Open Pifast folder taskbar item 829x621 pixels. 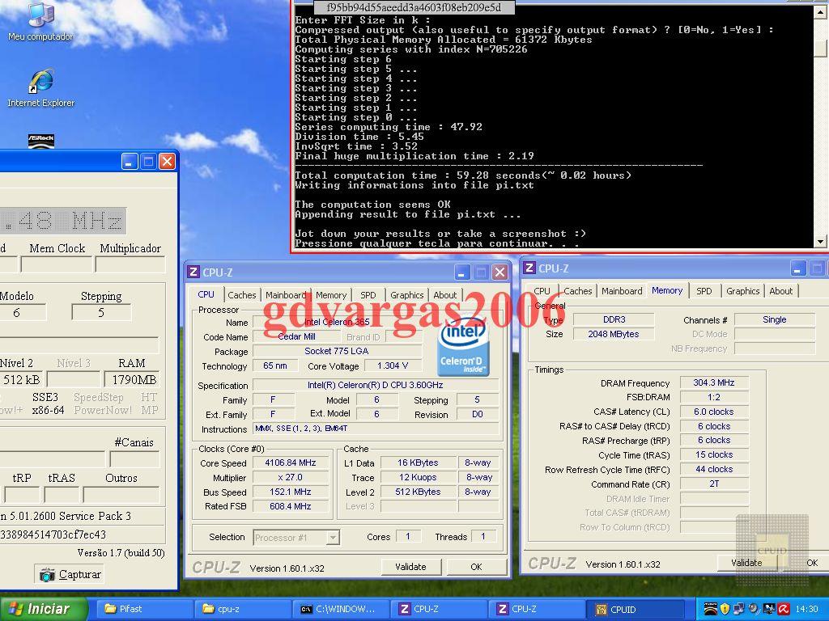coord(144,609)
